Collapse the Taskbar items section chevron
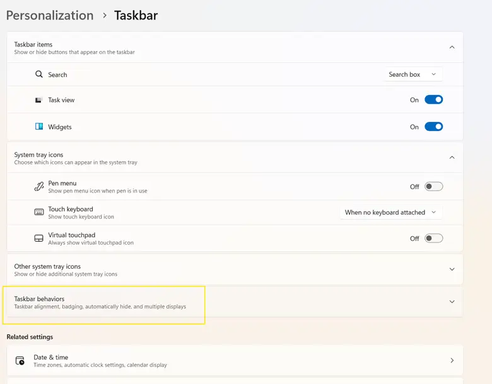This screenshot has width=492, height=384. tap(452, 47)
